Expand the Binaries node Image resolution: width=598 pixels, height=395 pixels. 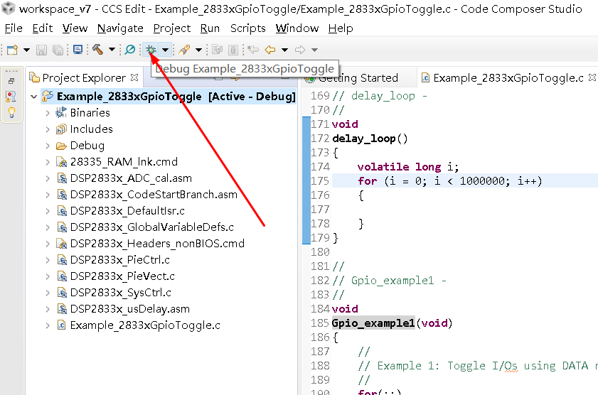[x=48, y=113]
